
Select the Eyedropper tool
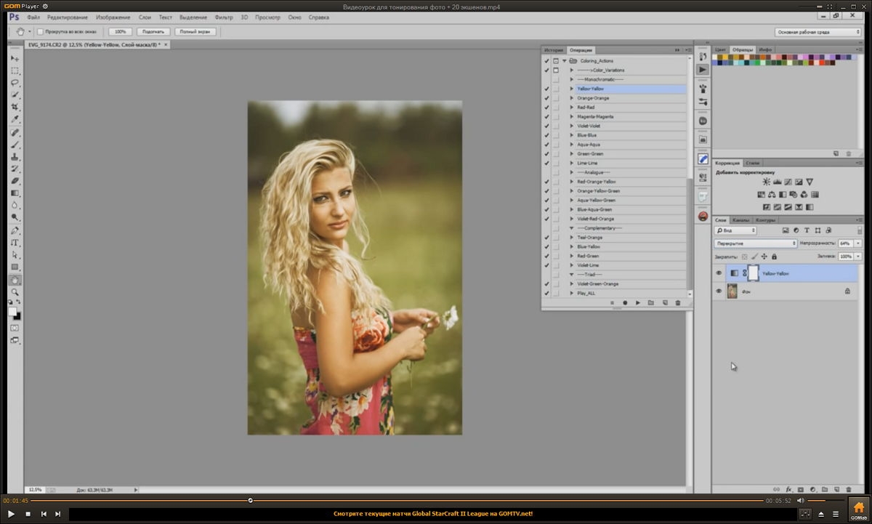pos(15,119)
